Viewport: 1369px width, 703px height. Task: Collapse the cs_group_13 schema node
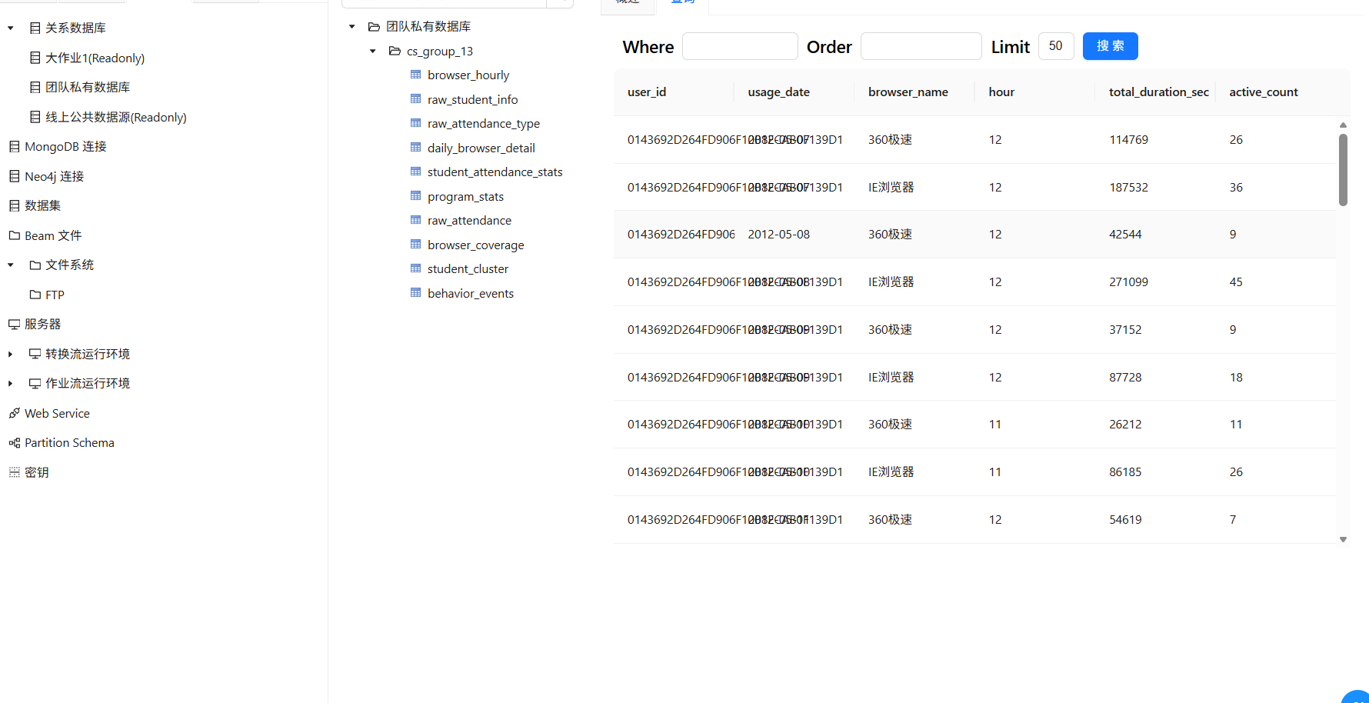[x=373, y=51]
